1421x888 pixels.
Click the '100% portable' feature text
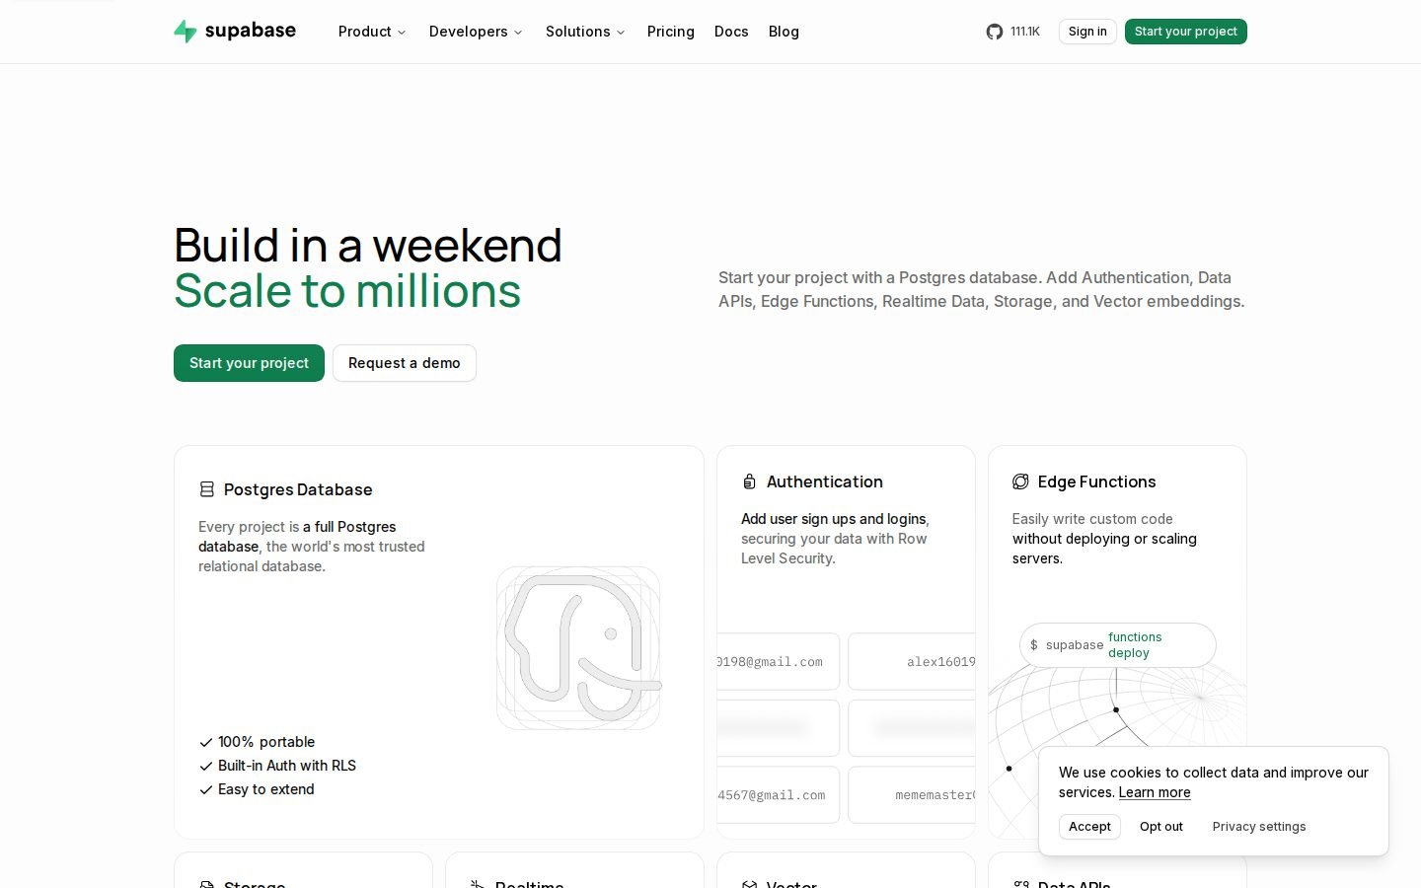(266, 742)
